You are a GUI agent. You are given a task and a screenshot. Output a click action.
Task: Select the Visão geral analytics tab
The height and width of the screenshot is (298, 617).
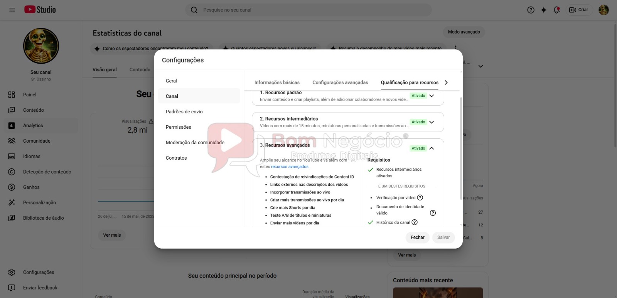click(105, 70)
